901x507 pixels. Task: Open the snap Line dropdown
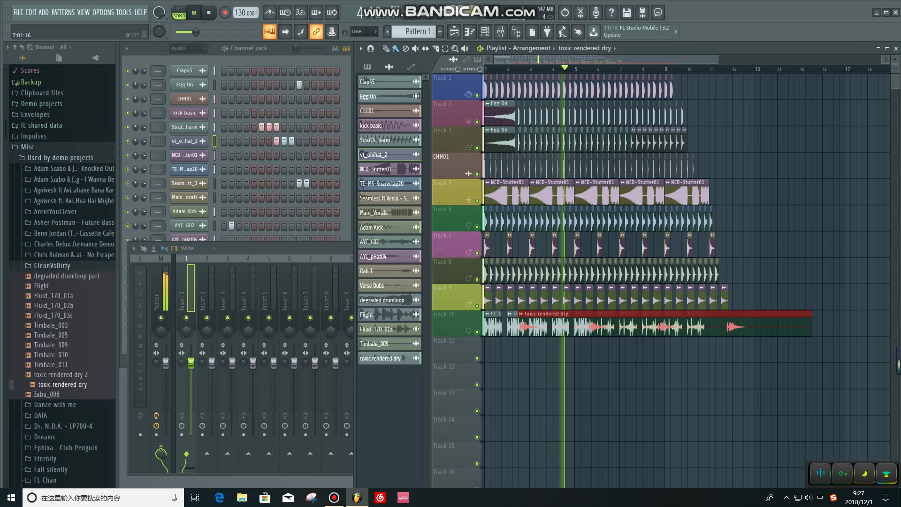tap(364, 32)
